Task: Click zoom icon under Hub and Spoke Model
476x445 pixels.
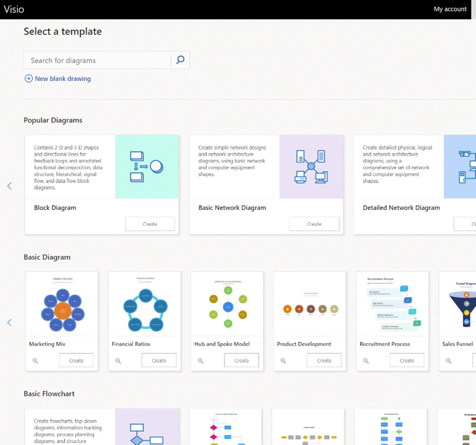Action: point(201,361)
